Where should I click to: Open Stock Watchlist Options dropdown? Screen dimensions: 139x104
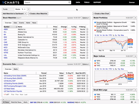click(x=86, y=18)
